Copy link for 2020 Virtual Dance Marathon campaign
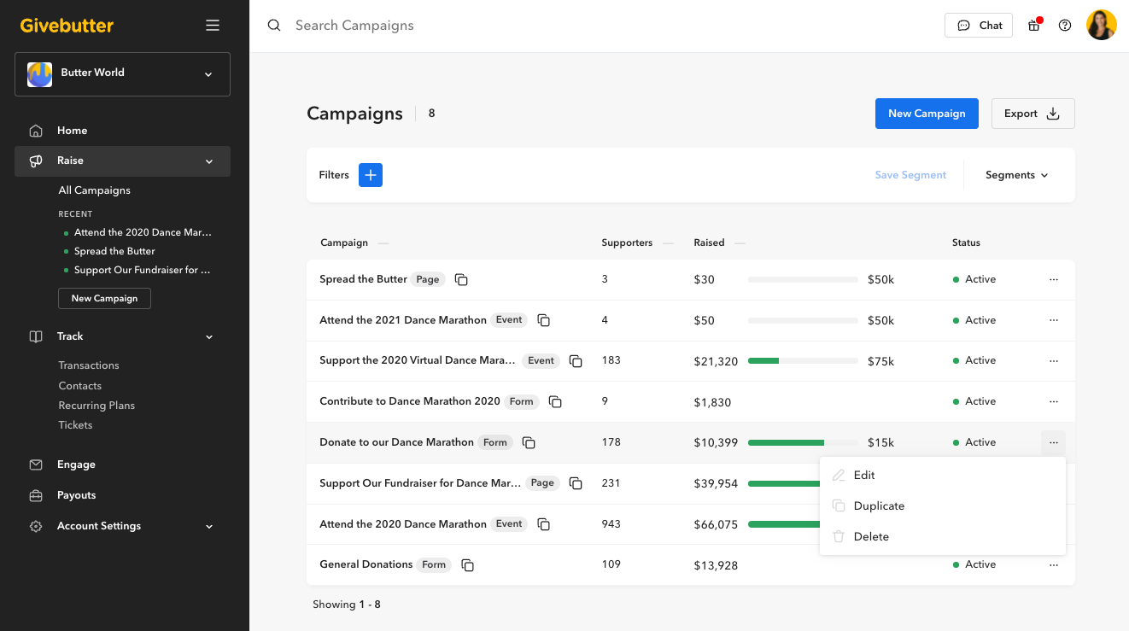The width and height of the screenshot is (1129, 631). [576, 361]
